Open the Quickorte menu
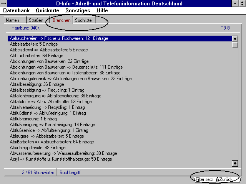The width and height of the screenshot is (246, 184). pos(48,10)
